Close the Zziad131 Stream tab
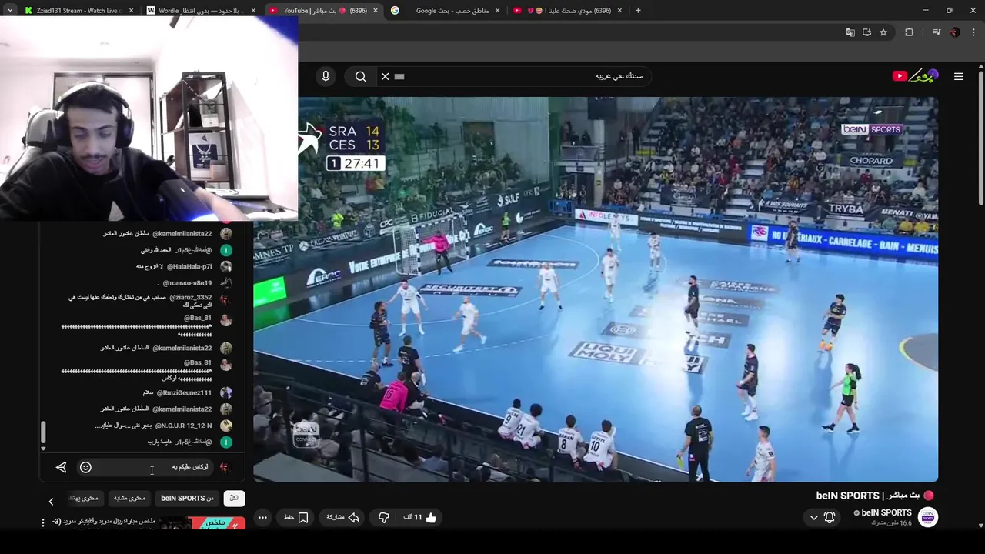The image size is (985, 554). pyautogui.click(x=131, y=11)
